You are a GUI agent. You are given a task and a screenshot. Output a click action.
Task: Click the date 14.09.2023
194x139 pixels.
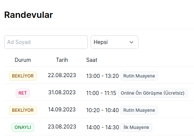(x=62, y=110)
